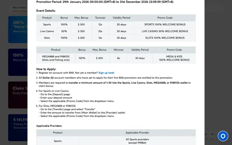Click the "150%" bonus value in second table
232x145 pixels.
point(82,58)
